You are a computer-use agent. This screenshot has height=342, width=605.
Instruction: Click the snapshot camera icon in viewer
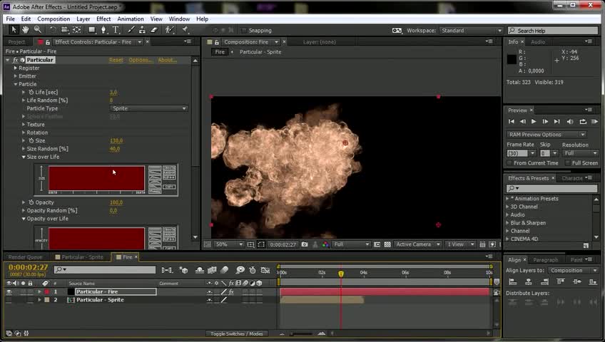point(305,244)
